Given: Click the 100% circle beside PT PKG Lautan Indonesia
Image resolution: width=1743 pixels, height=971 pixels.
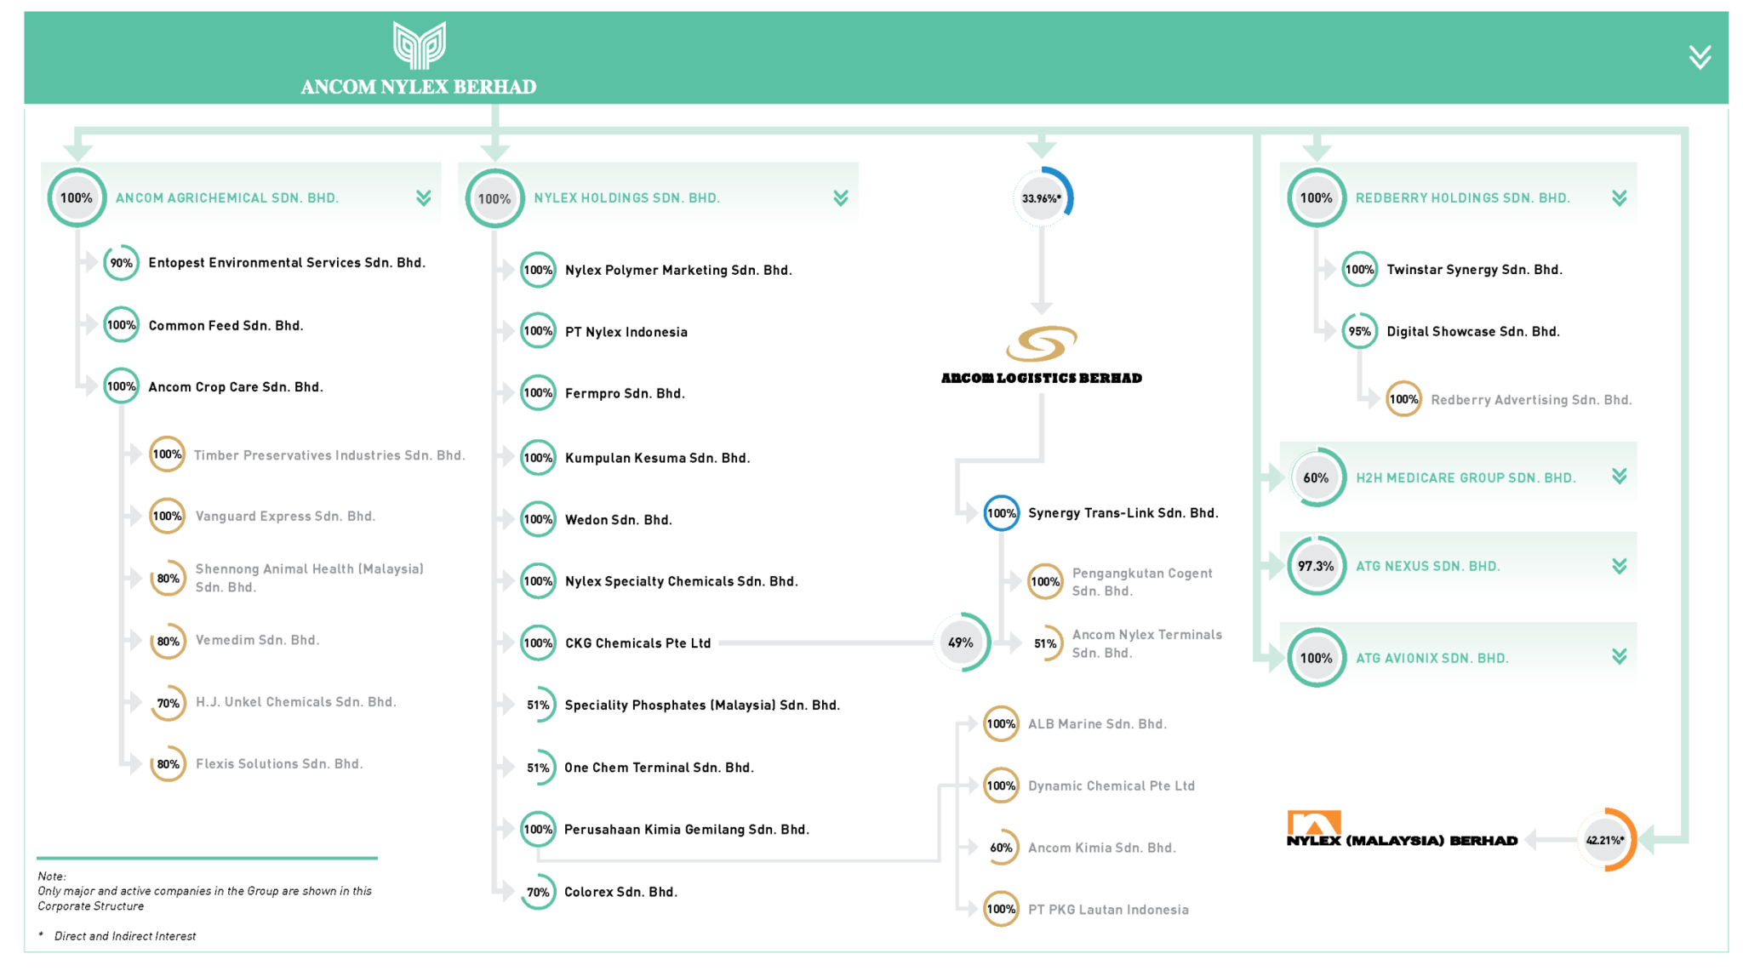Looking at the screenshot, I should click(x=1002, y=909).
